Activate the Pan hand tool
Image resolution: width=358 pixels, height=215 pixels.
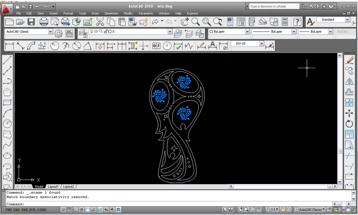(185, 22)
